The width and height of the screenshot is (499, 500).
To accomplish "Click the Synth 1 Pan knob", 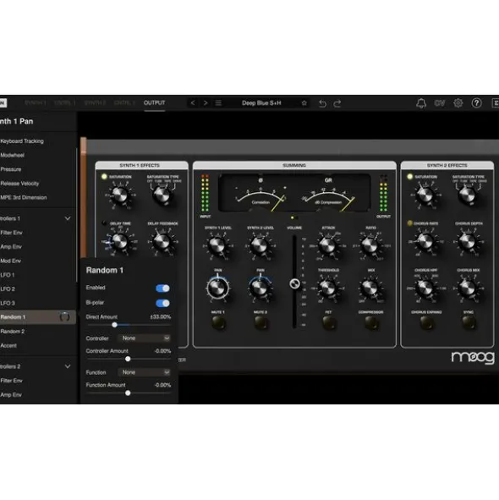I will tap(217, 288).
